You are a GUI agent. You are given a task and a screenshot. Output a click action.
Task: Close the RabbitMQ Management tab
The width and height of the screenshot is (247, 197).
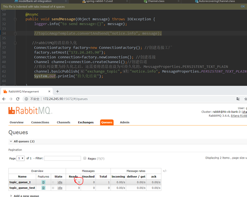click(49, 91)
